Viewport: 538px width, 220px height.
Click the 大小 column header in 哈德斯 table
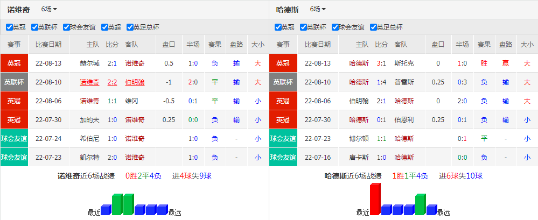pos(527,44)
